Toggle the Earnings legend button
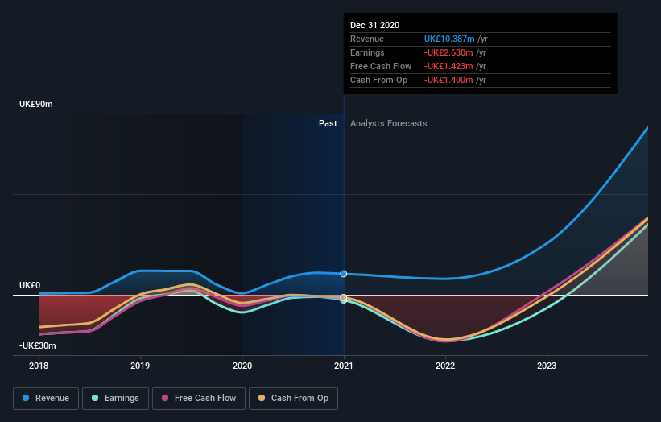 point(115,399)
